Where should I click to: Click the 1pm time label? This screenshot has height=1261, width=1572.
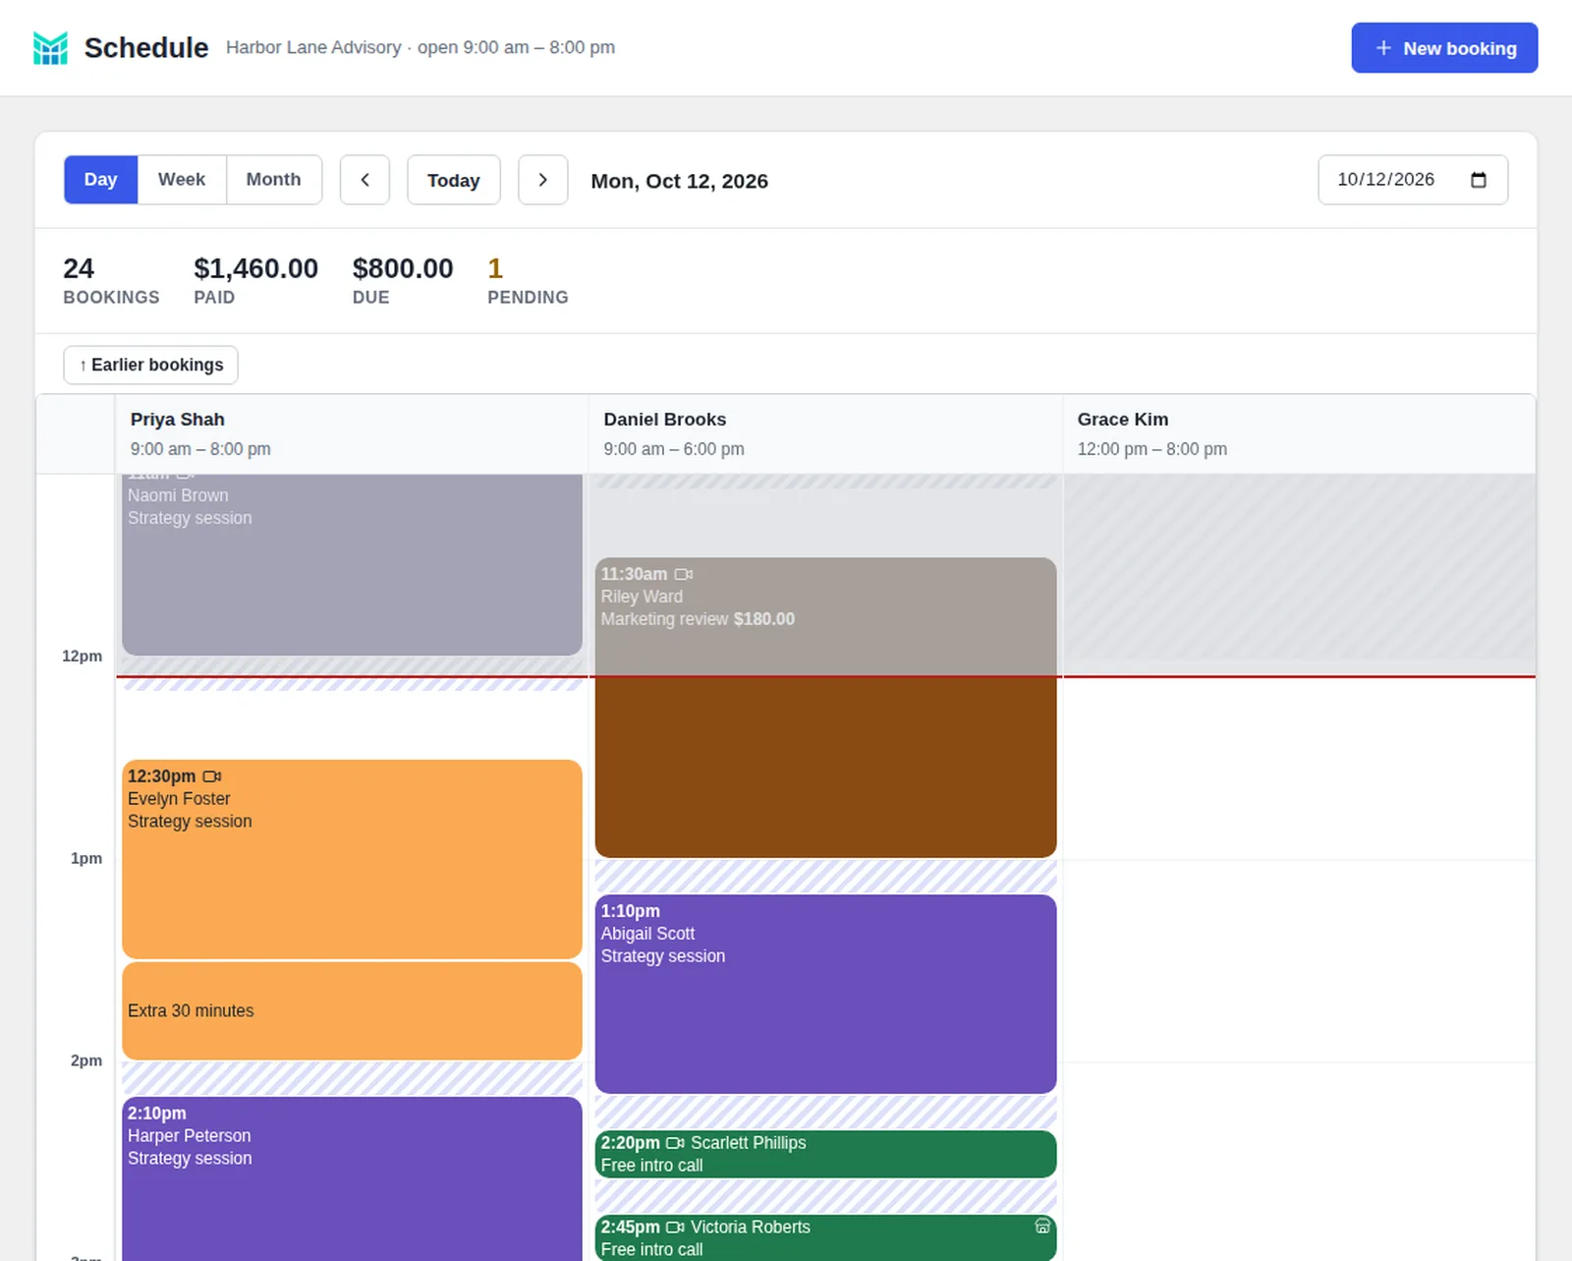click(x=86, y=859)
